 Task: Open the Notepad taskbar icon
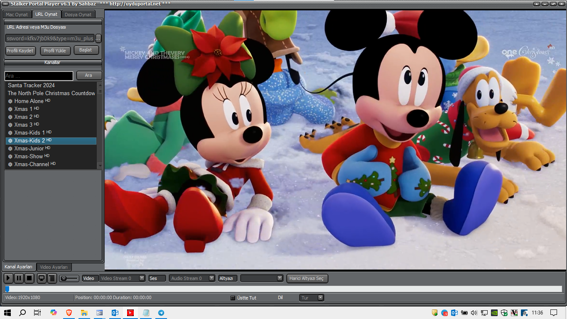(145, 313)
